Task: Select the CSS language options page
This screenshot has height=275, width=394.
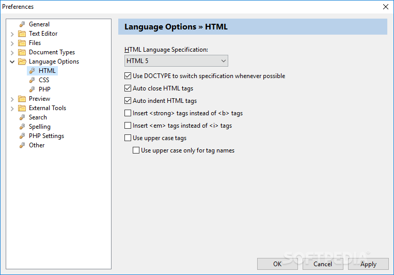Action: click(x=44, y=80)
